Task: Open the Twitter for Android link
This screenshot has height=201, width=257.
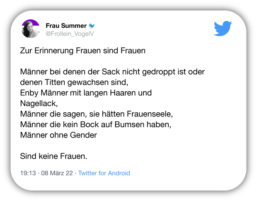Action: [x=104, y=173]
